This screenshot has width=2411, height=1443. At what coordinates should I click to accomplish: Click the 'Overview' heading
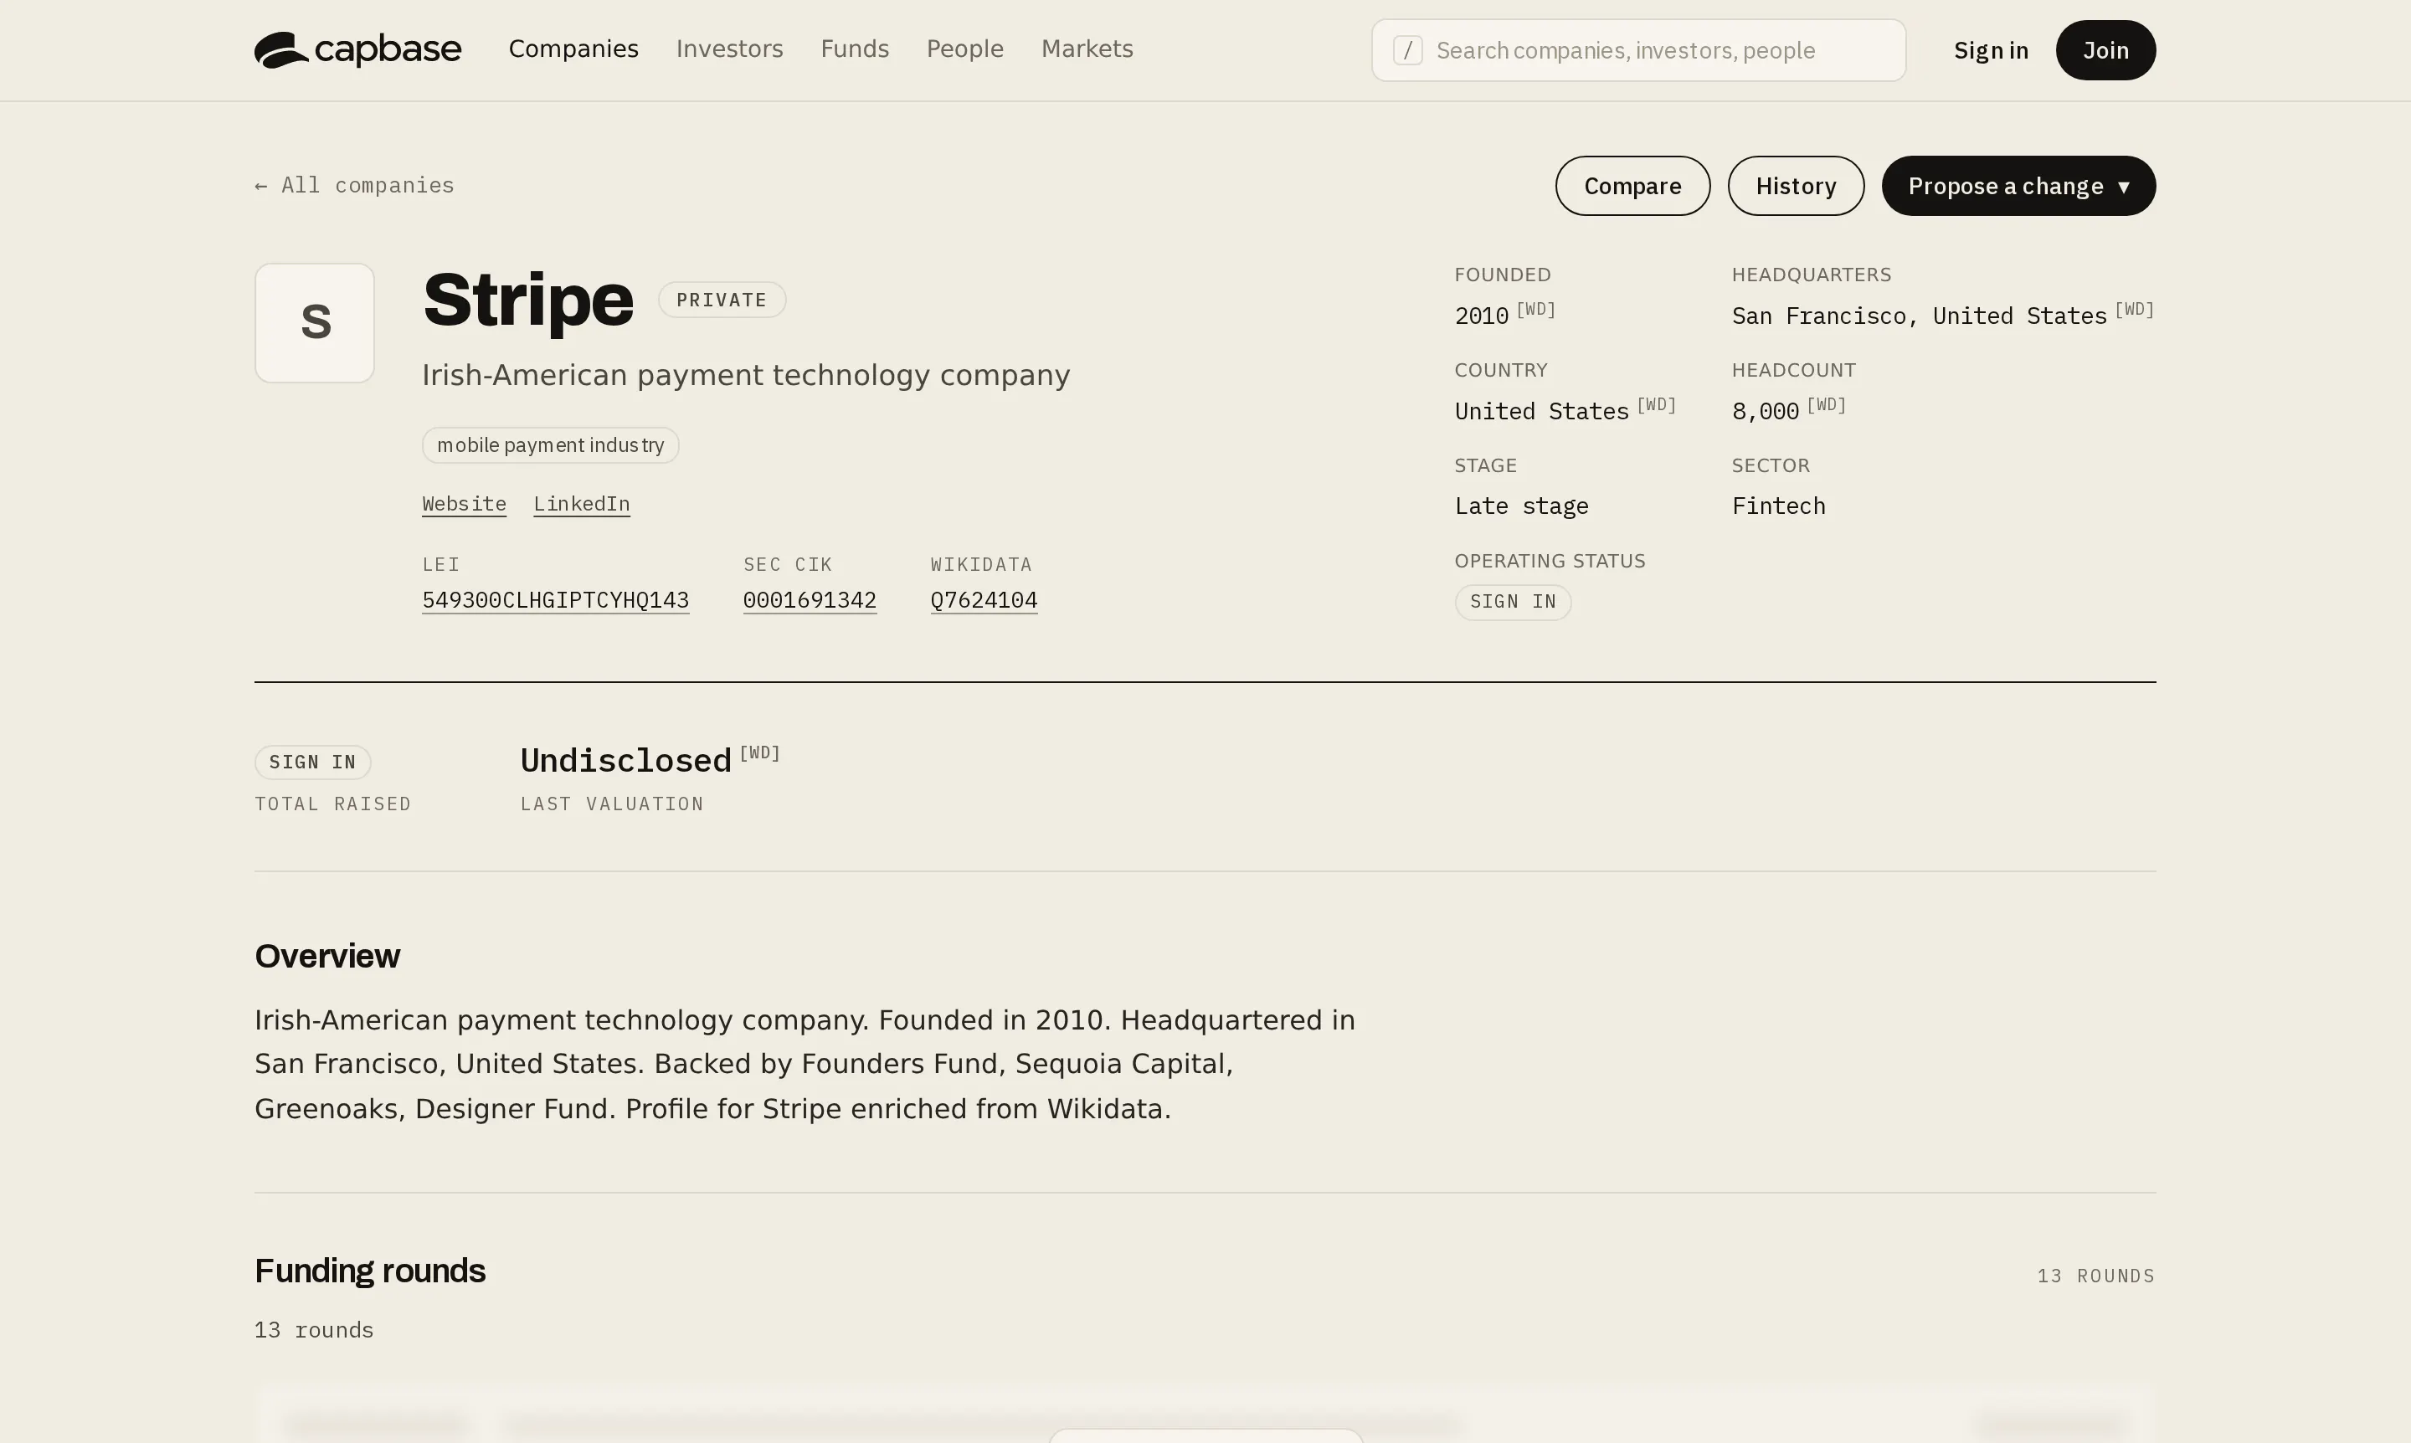point(326,956)
